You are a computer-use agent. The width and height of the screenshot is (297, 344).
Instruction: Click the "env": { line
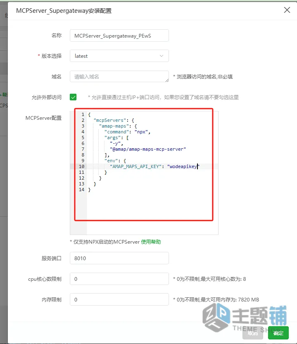(115, 161)
